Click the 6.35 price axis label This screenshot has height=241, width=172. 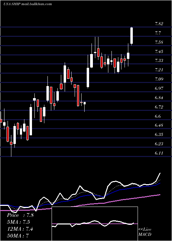(159, 135)
